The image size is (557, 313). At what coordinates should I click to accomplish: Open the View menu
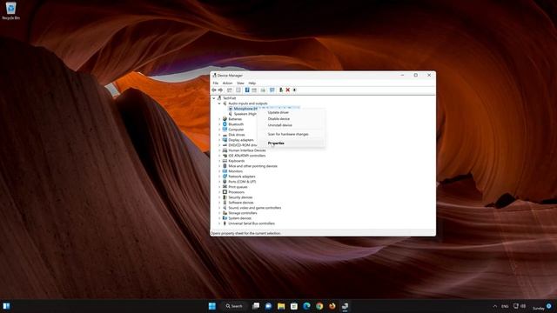(240, 83)
